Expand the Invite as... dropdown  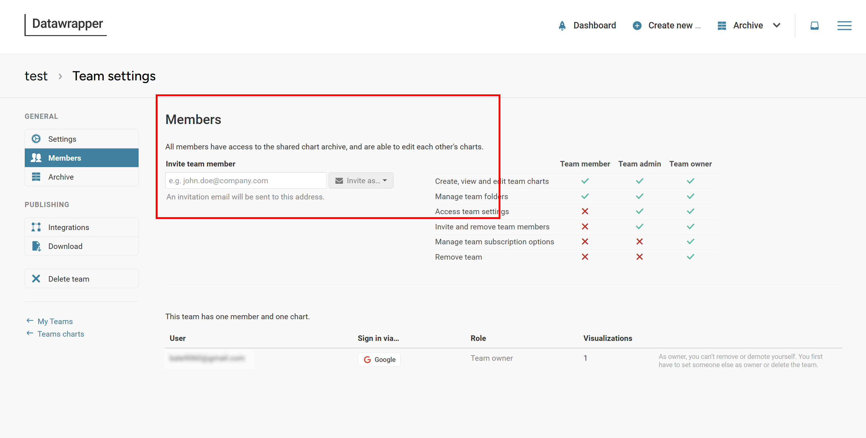[361, 181]
